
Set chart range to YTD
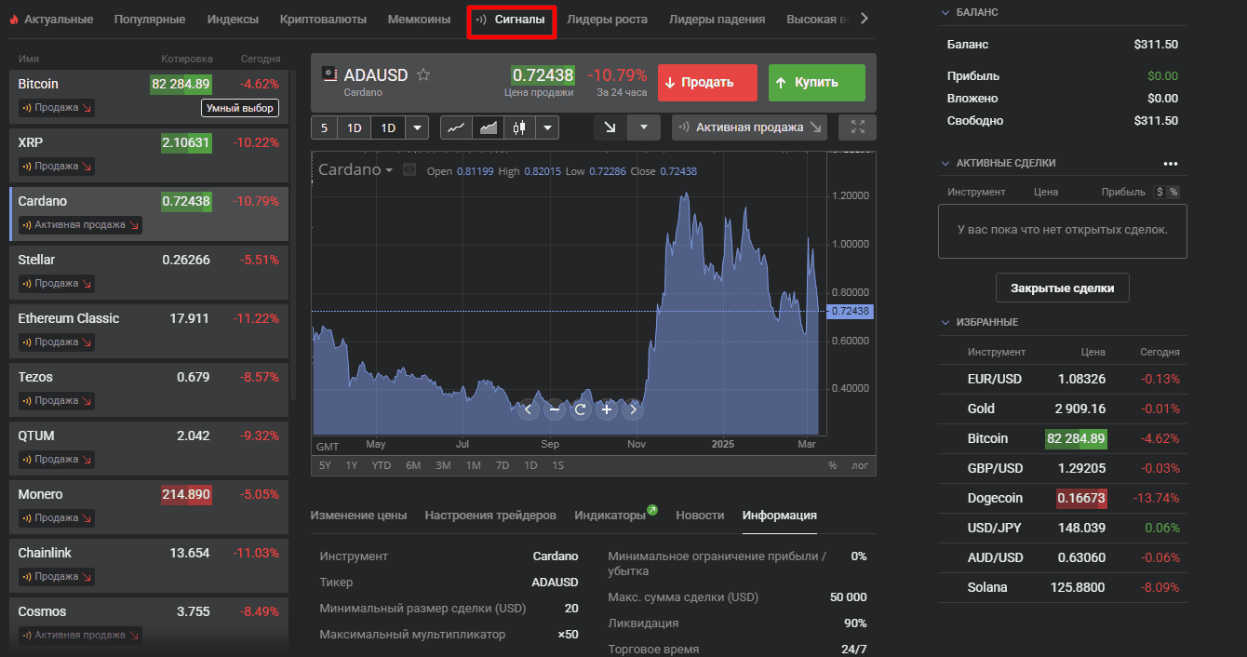pos(382,465)
